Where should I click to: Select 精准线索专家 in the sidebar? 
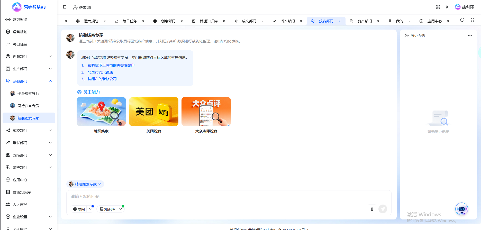(29, 118)
